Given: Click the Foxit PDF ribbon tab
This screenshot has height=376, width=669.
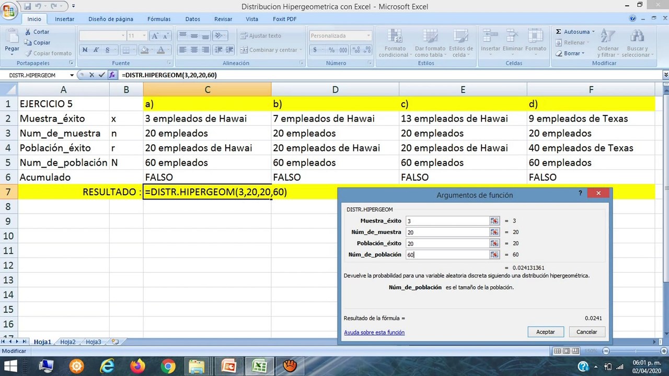Looking at the screenshot, I should pyautogui.click(x=284, y=19).
